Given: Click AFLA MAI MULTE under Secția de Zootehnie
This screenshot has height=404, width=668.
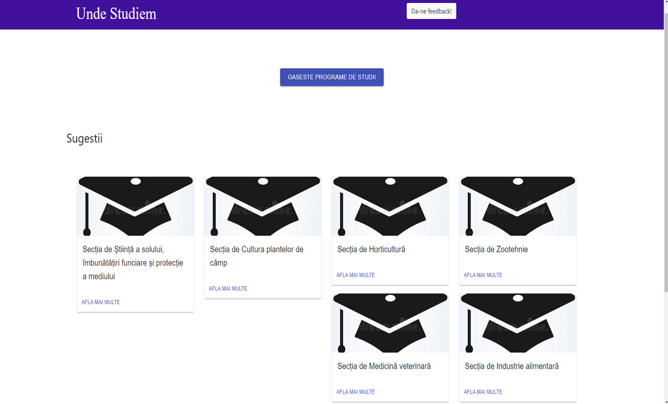Looking at the screenshot, I should [x=483, y=275].
